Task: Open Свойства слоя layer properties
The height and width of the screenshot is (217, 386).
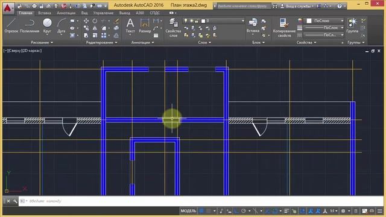Action: click(x=173, y=28)
